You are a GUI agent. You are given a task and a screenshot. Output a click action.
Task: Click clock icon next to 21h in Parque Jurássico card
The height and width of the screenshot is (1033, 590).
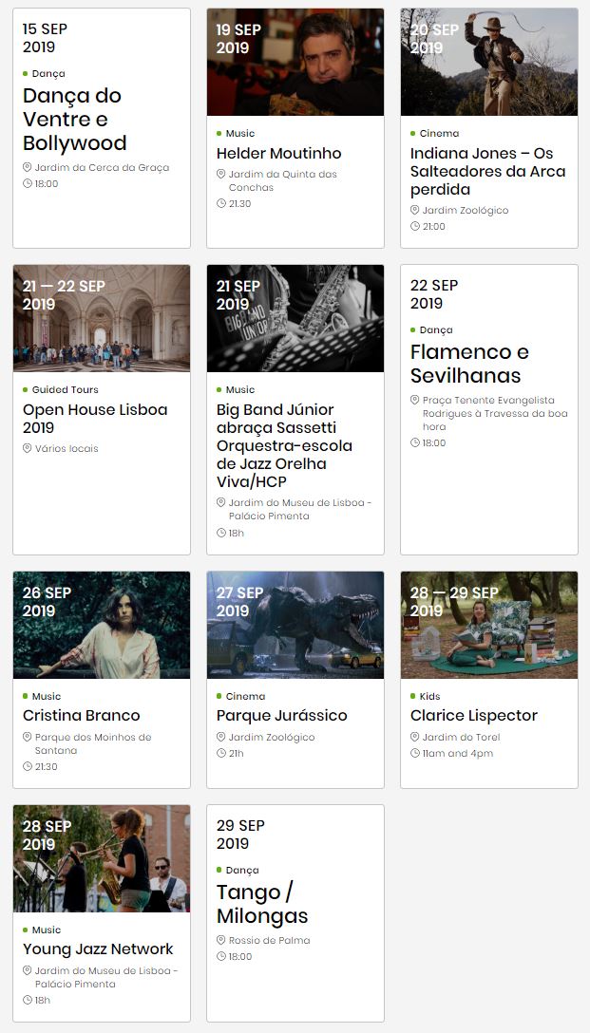220,753
